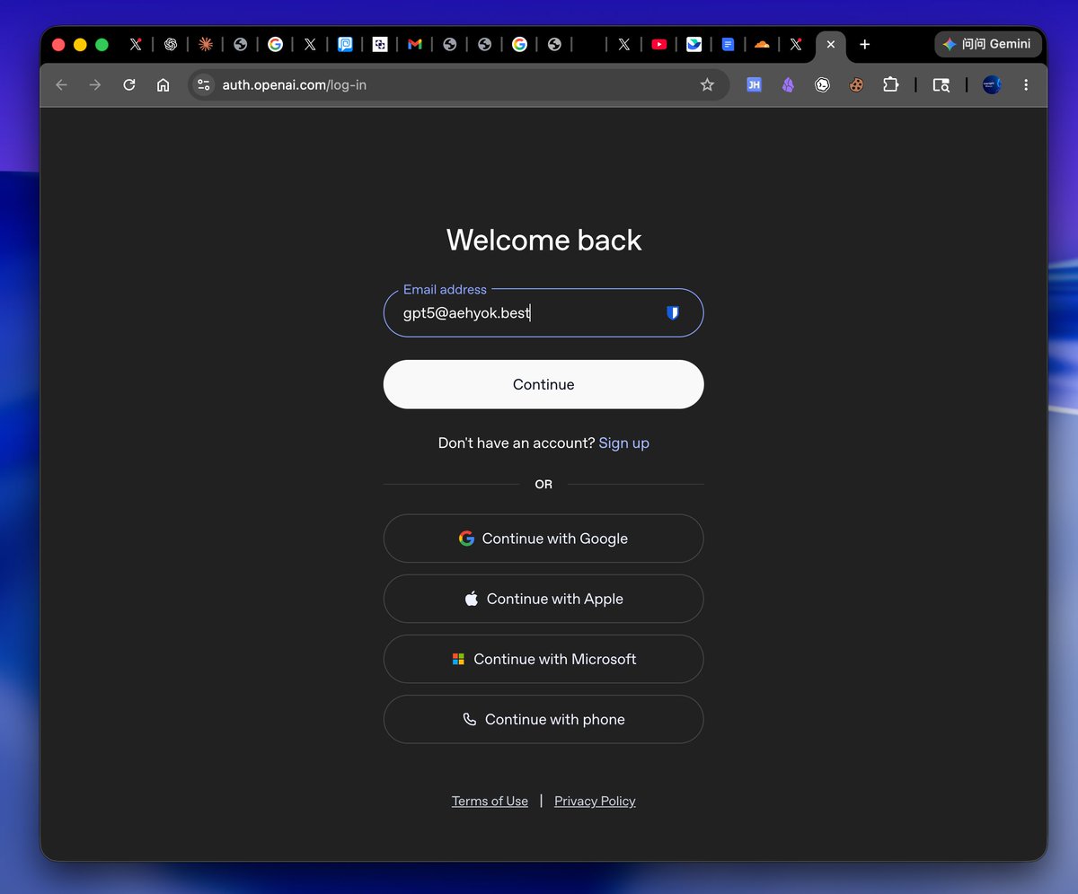Go back to the previous page
Screen dimensions: 1078x894
click(61, 85)
